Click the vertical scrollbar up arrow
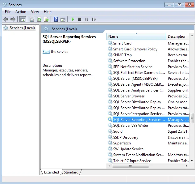 (x=192, y=36)
